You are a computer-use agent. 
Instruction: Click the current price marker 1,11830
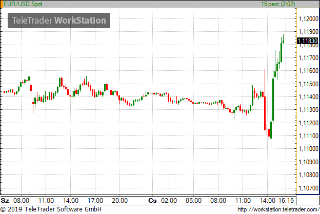point(307,41)
